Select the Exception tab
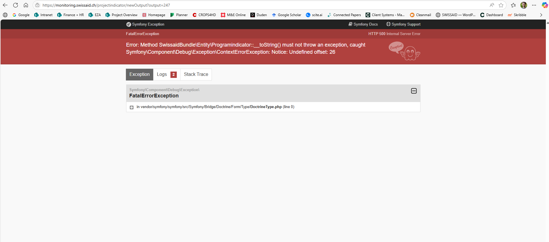Image resolution: width=549 pixels, height=242 pixels. (x=139, y=74)
